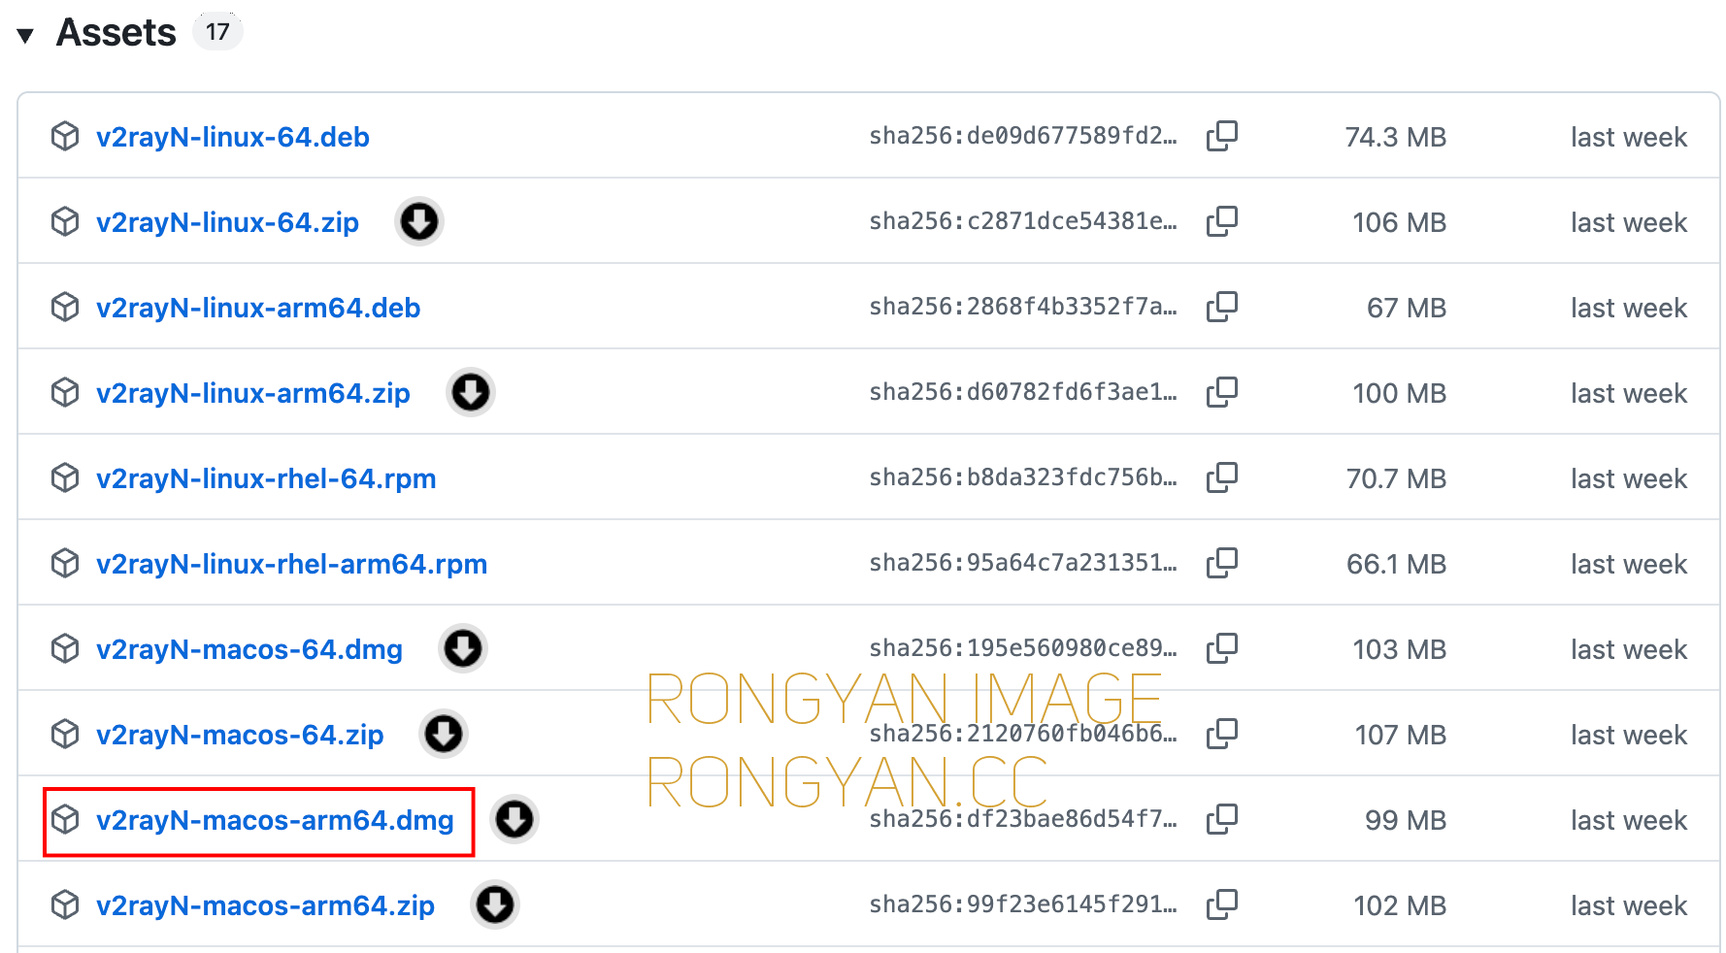
Task: Open the v2rayN-linux-64.deb download link
Action: [233, 137]
